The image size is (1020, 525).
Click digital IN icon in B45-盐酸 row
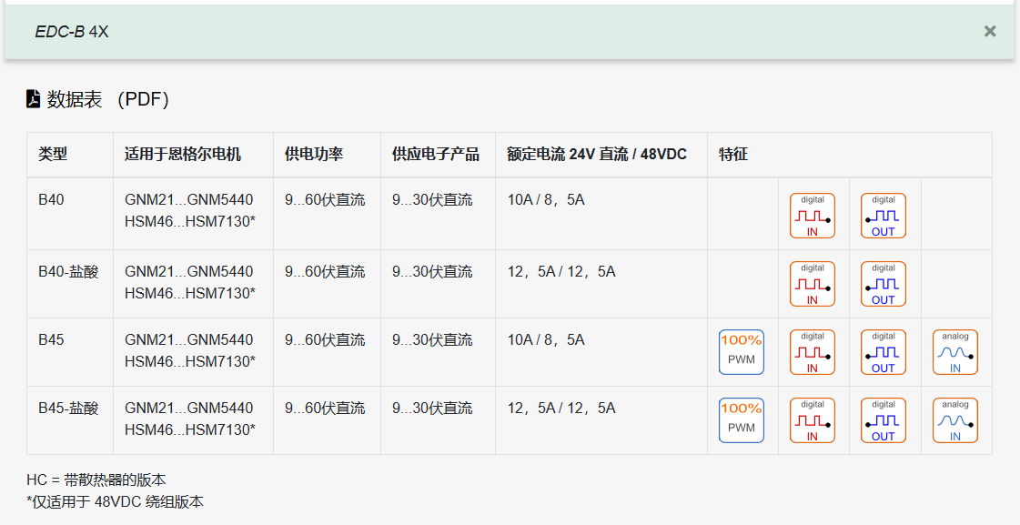pyautogui.click(x=813, y=420)
